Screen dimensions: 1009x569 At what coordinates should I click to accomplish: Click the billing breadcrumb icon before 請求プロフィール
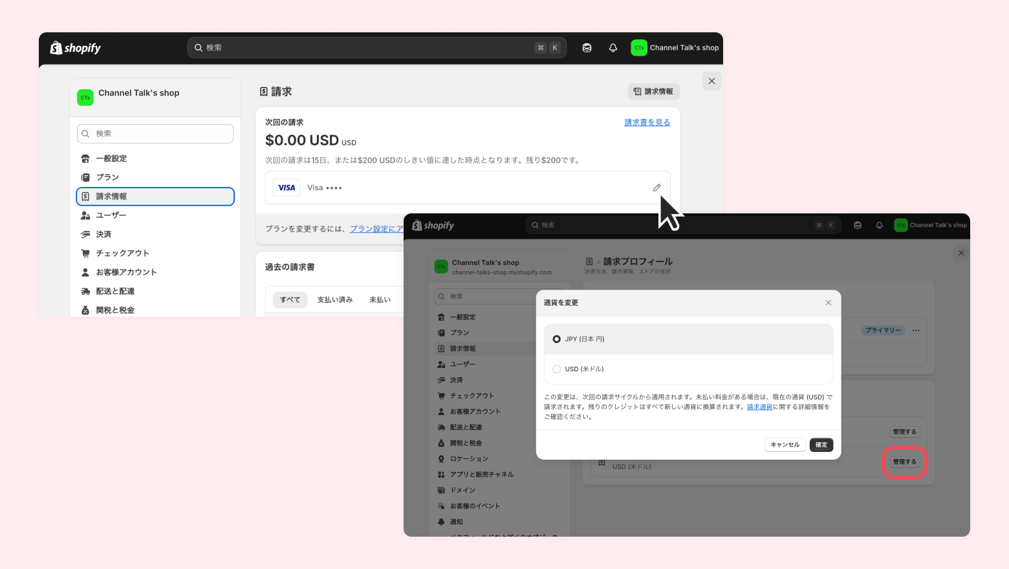click(589, 262)
